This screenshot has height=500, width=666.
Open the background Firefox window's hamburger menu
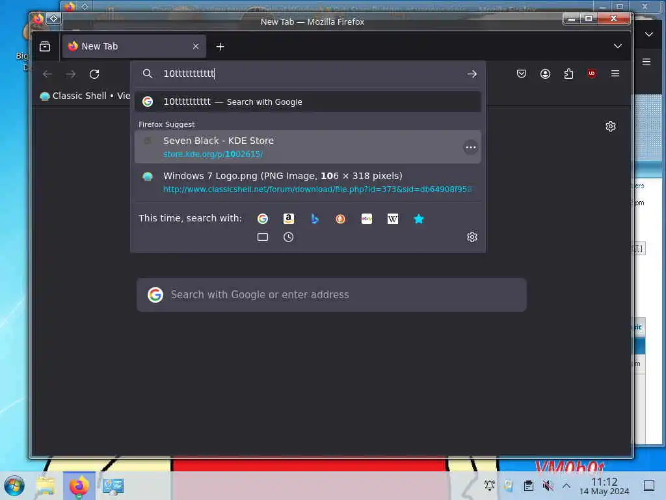(x=646, y=62)
